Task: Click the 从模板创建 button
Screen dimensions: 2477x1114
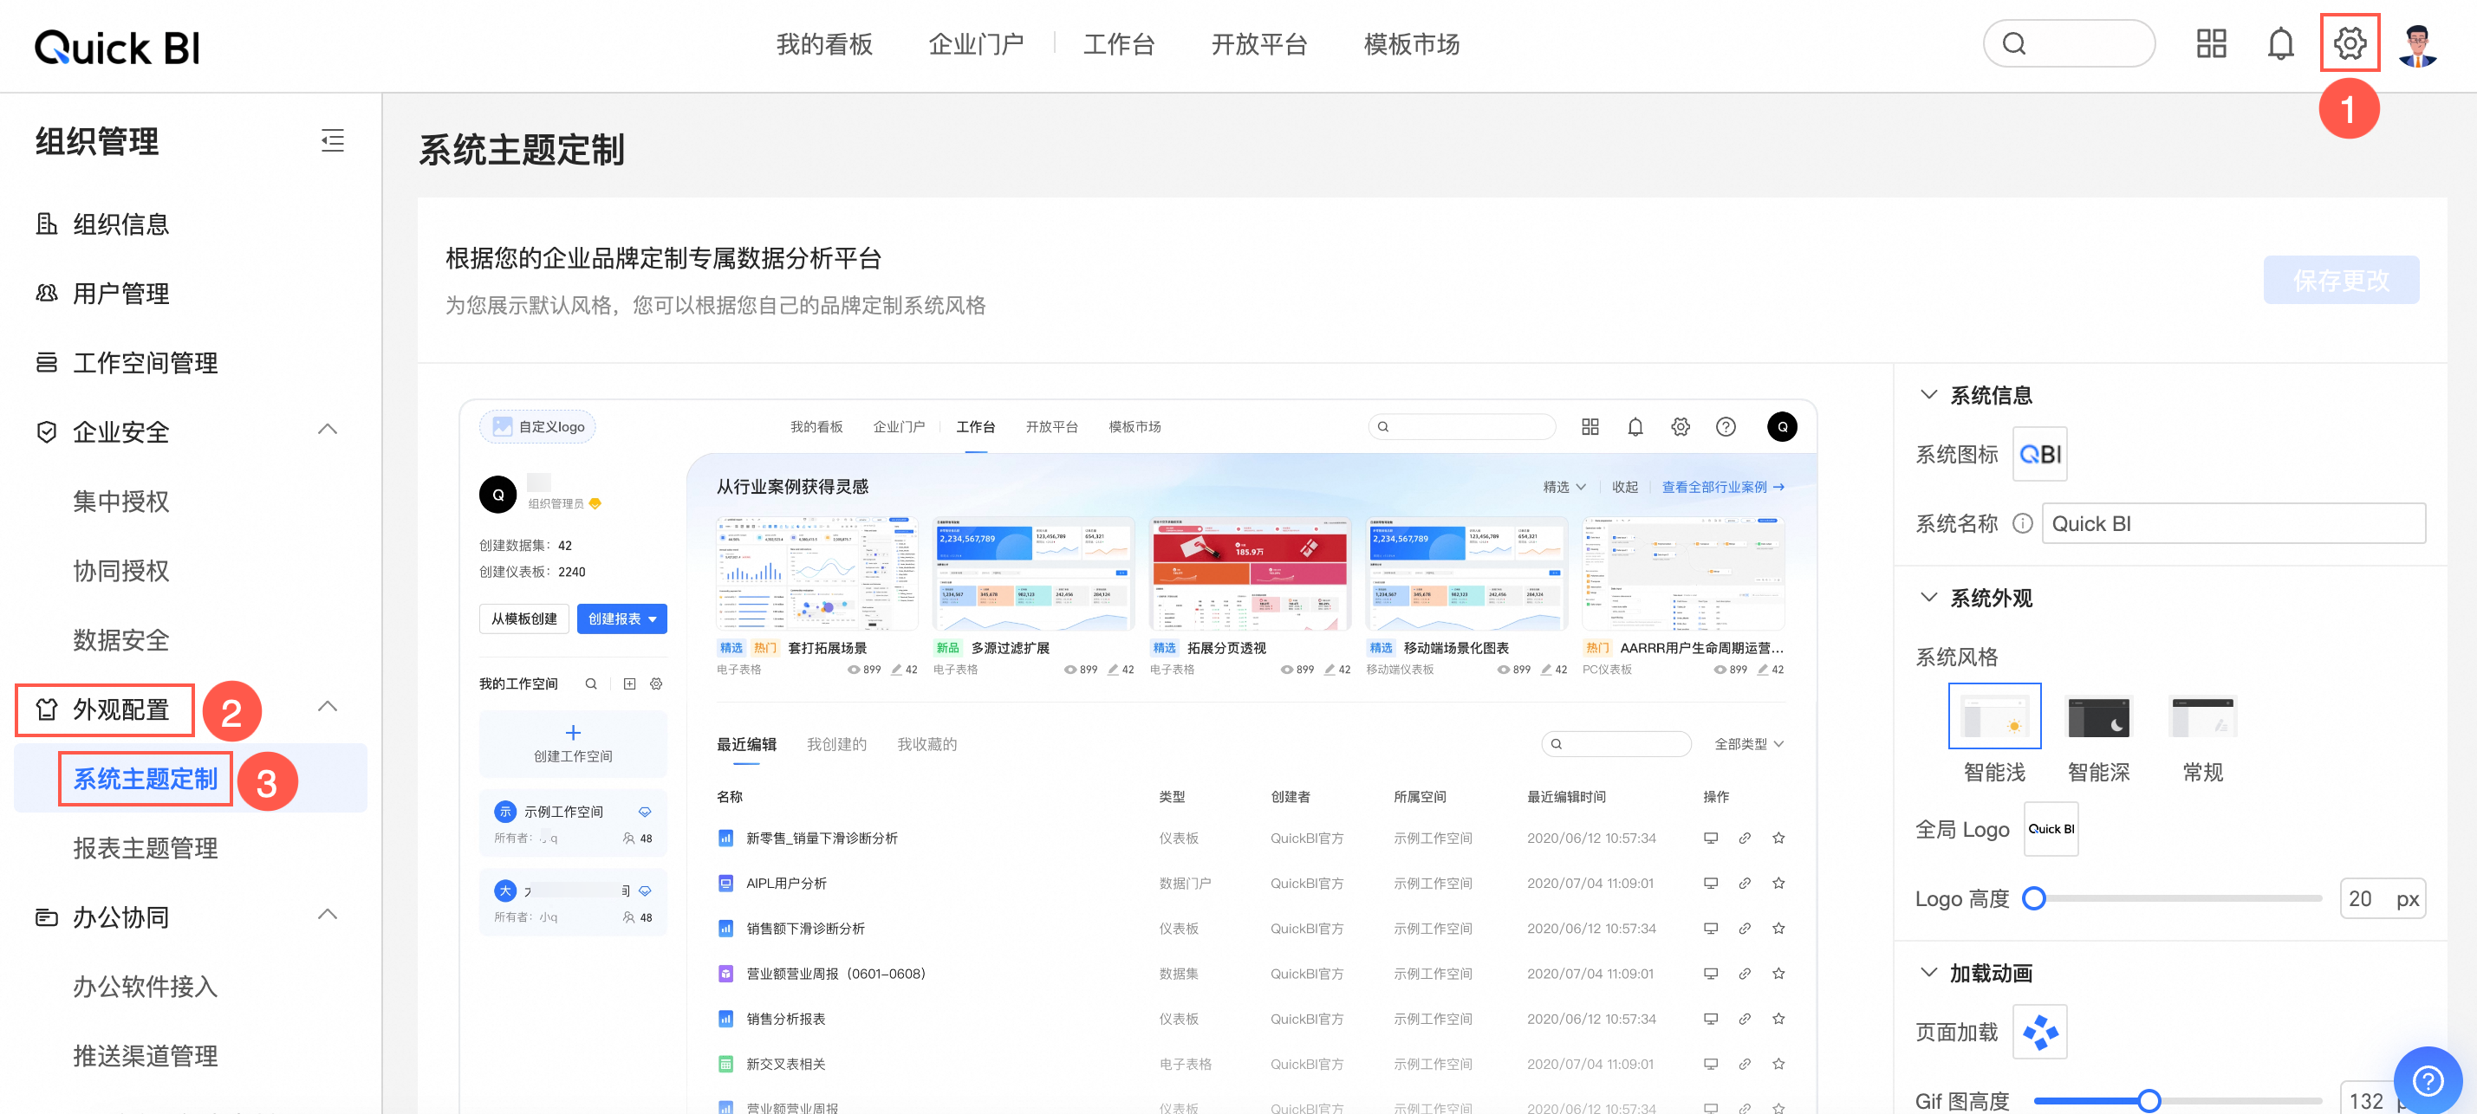Action: click(x=524, y=618)
